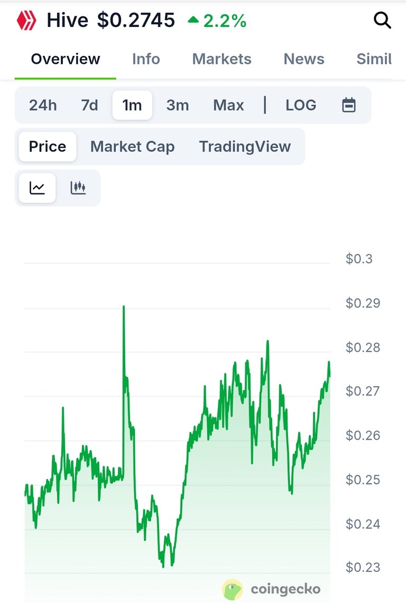Switch to line chart view icon
Viewport: 406px width, 603px height.
pos(38,188)
